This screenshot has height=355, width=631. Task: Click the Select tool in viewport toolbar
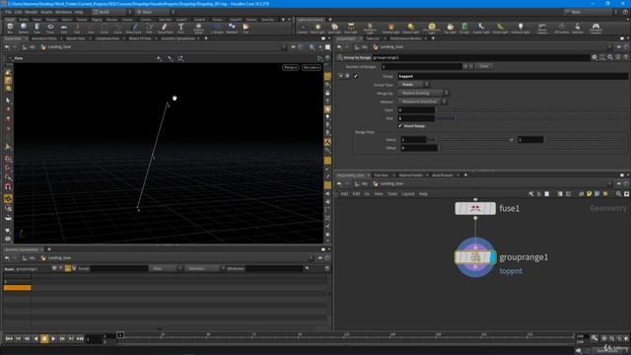pos(8,100)
